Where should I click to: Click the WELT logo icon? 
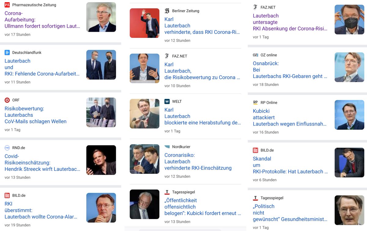pos(167,101)
